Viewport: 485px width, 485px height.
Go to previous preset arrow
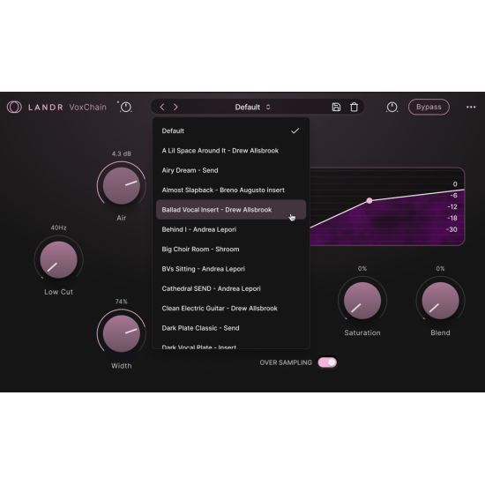point(162,107)
